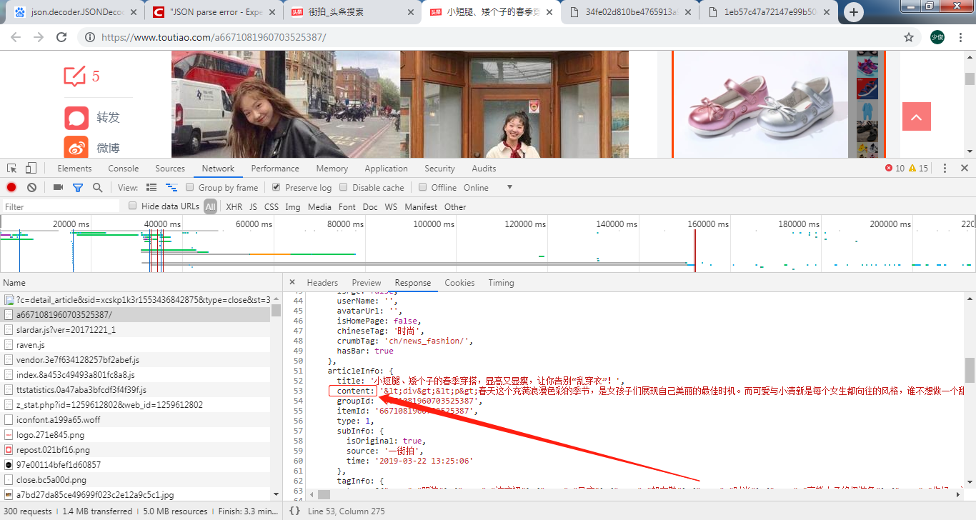Reload the browser page
Screen dimensions: 976x520
tap(61, 37)
